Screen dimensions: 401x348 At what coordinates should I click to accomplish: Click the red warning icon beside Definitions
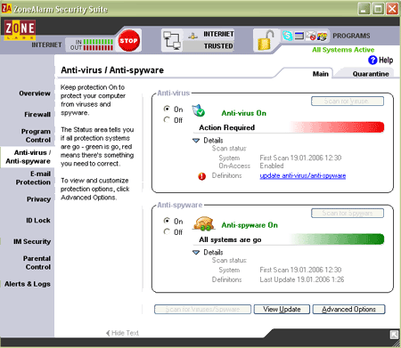point(201,176)
